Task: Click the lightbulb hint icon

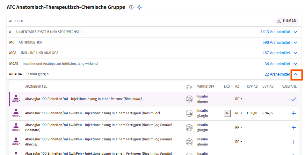Action: pos(139,7)
